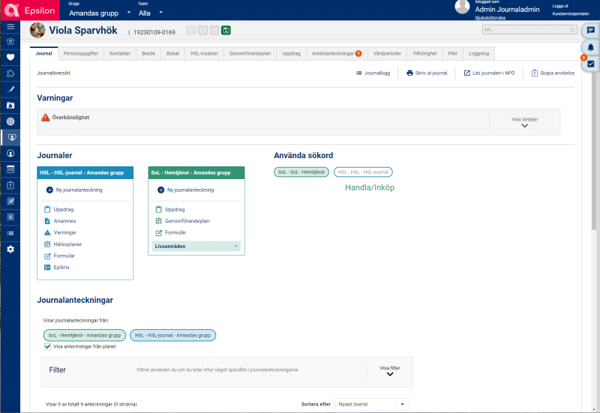Click the star folder icon in the sidebar

tap(10, 106)
